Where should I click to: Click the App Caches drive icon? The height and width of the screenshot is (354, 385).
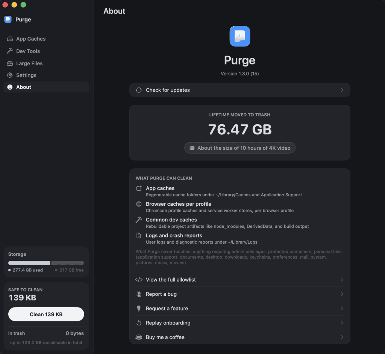[10, 39]
